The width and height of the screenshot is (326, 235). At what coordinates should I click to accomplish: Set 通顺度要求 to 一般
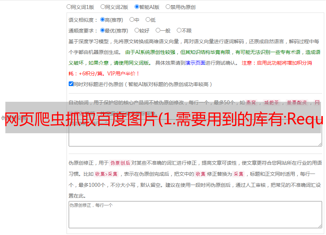click(x=158, y=30)
